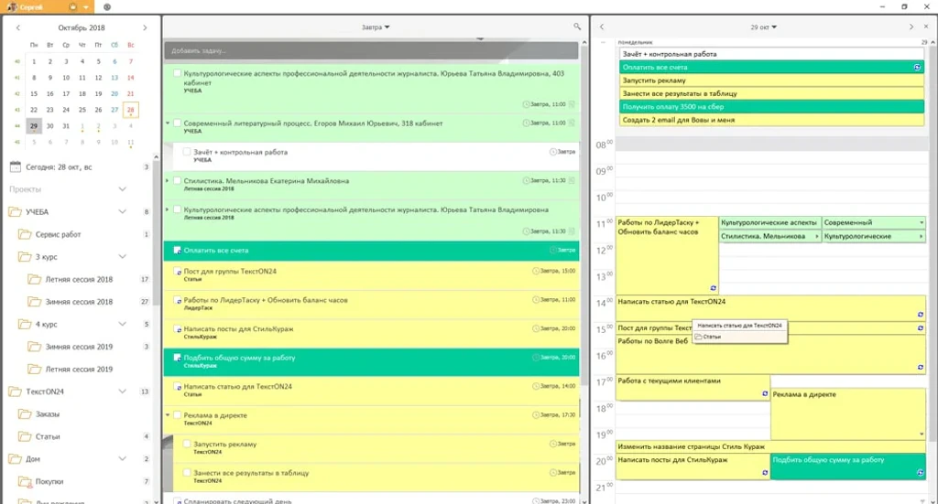Screen dimensions: 938x504
Task: Mark Современный литературный процесс task complete
Action: click(177, 123)
